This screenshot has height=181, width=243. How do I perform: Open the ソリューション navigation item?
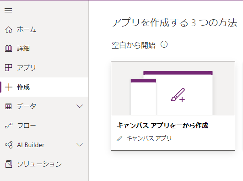pyautogui.click(x=44, y=164)
